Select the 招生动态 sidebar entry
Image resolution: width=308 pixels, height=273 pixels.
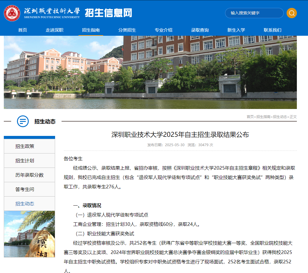29,203
